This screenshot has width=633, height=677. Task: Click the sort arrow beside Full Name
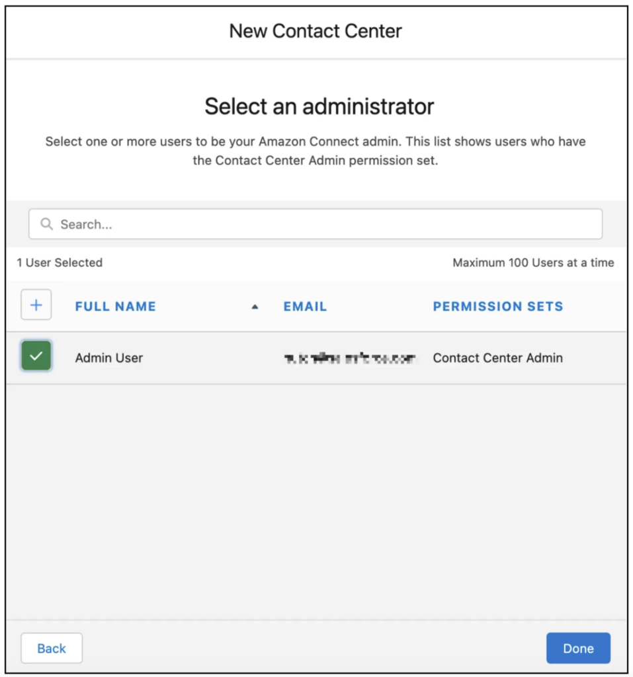pos(255,307)
